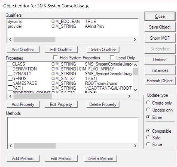Choose the Either update type
Screen dimensions: 177x167
coord(148,117)
